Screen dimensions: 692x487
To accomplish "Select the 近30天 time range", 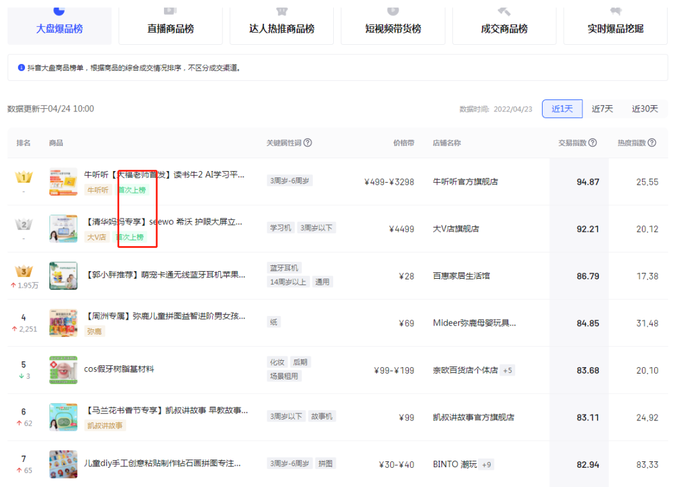I will (x=645, y=109).
